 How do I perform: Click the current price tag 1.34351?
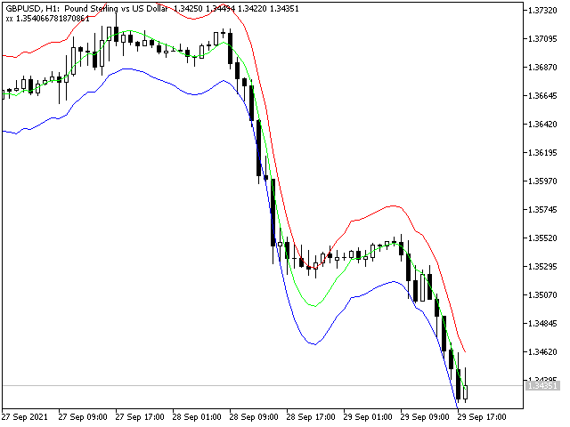pos(542,385)
